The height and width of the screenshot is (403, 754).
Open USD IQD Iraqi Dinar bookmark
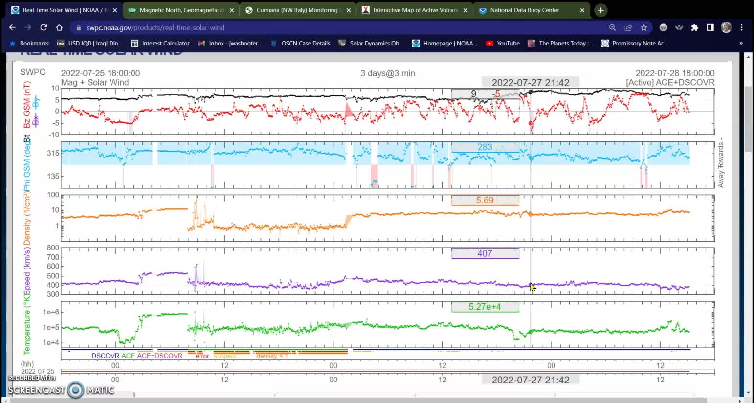click(89, 44)
